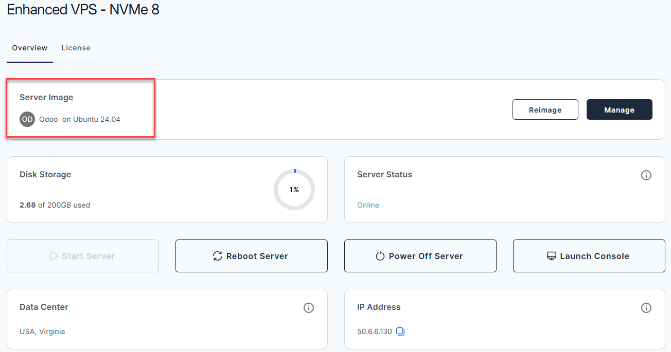Click the IP Address card info icon

pos(646,307)
